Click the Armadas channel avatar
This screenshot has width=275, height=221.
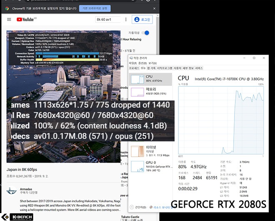point(12,191)
